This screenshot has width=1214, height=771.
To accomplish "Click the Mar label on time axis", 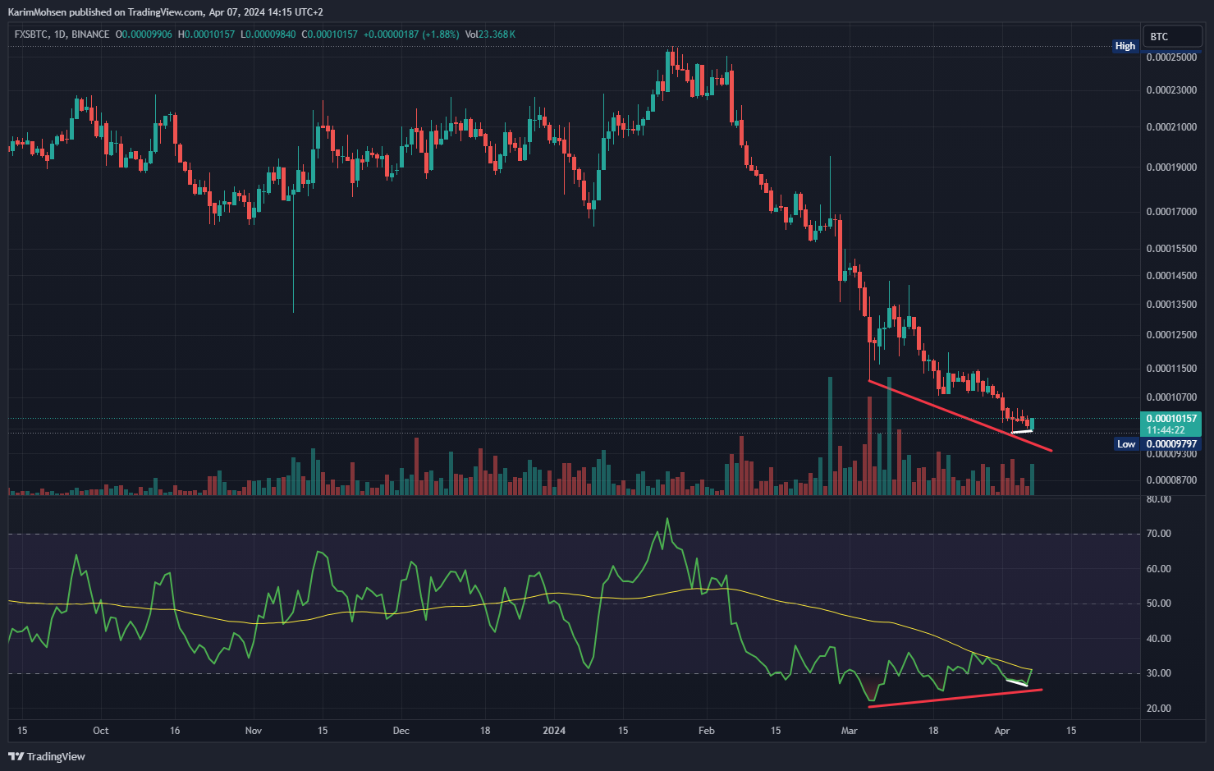I will click(850, 731).
